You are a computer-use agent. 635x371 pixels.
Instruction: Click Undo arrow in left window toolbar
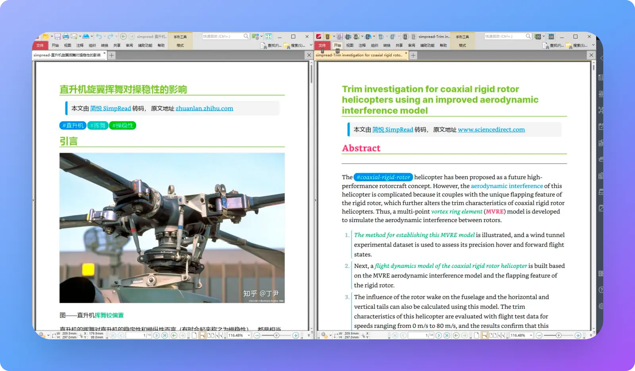99,36
